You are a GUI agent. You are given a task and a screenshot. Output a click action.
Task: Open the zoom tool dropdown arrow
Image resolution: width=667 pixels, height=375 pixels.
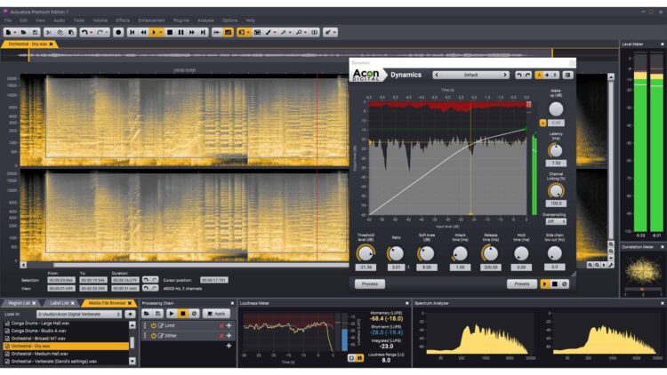pyautogui.click(x=305, y=32)
